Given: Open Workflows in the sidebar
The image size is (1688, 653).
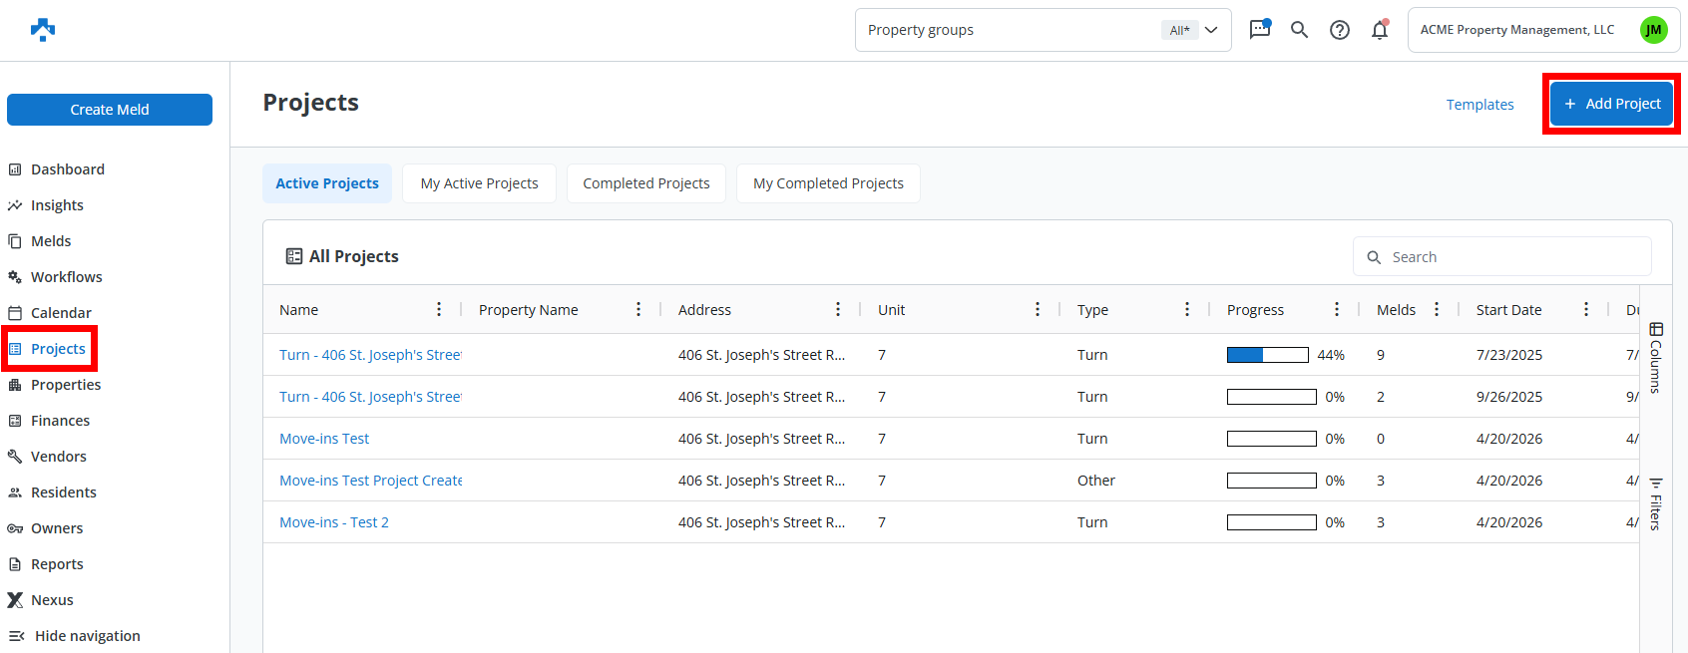Looking at the screenshot, I should click(x=66, y=277).
